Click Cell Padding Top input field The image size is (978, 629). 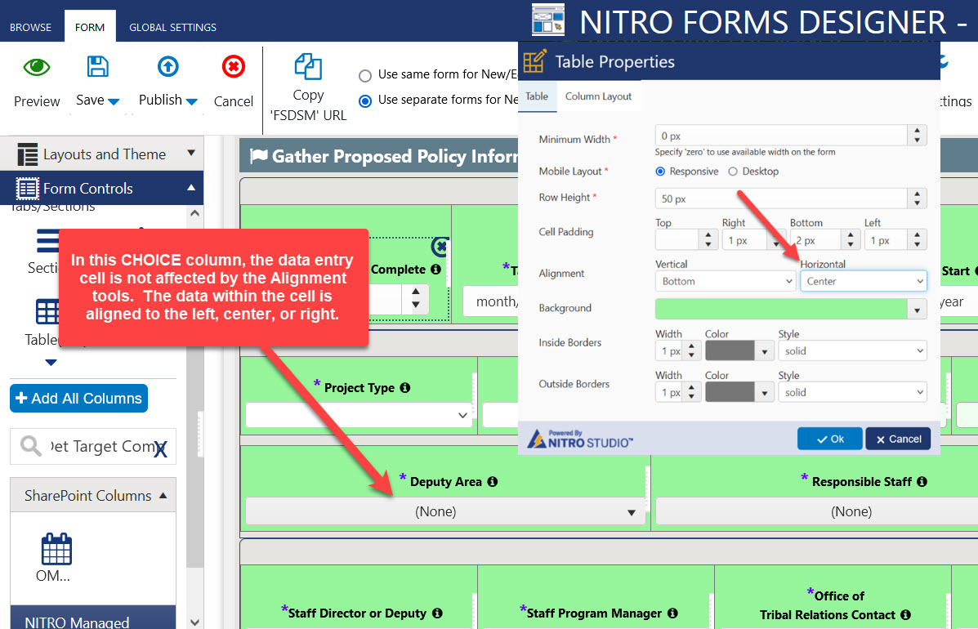click(x=677, y=240)
